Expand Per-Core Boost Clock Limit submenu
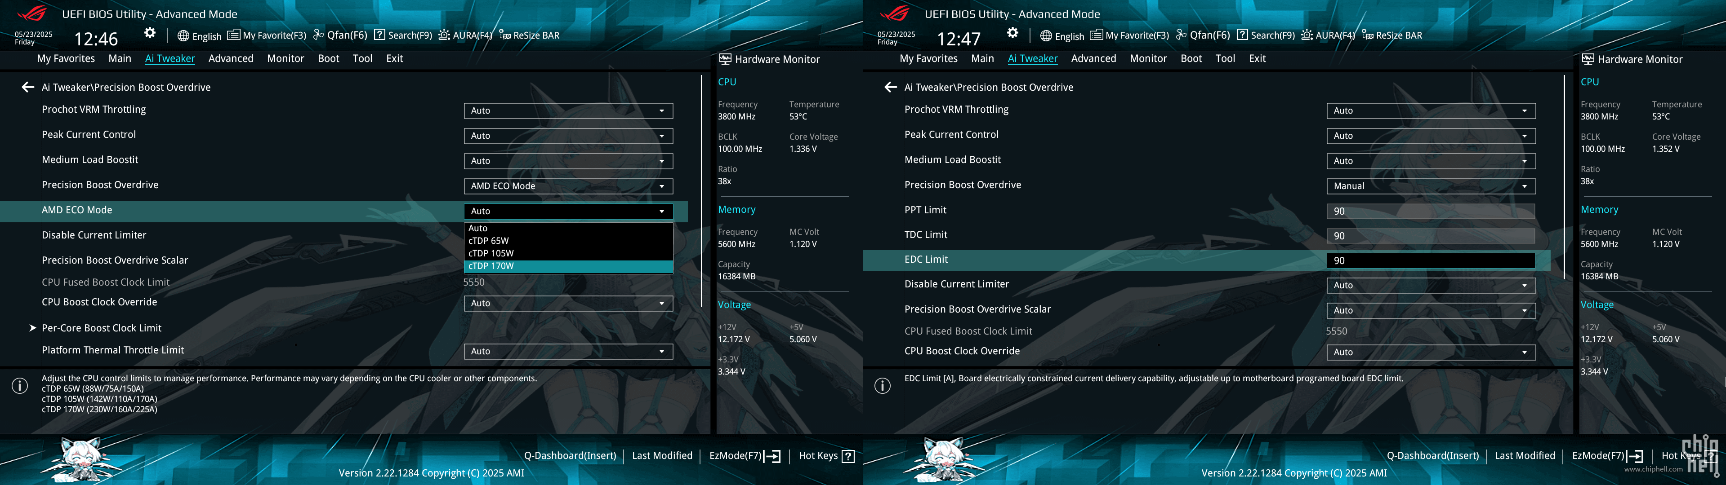 coord(101,328)
